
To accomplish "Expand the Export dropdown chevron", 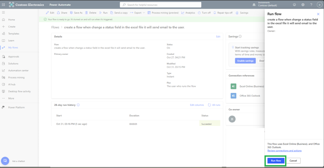I will coord(144,13).
